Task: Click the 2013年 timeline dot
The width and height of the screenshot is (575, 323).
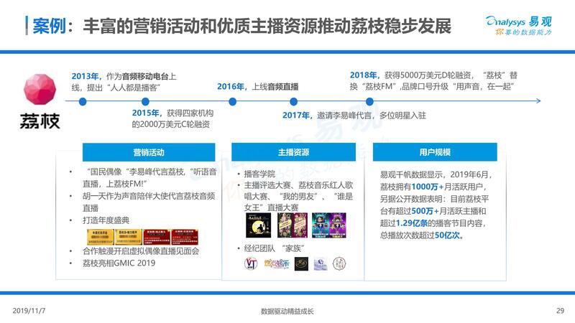Action: coord(83,103)
